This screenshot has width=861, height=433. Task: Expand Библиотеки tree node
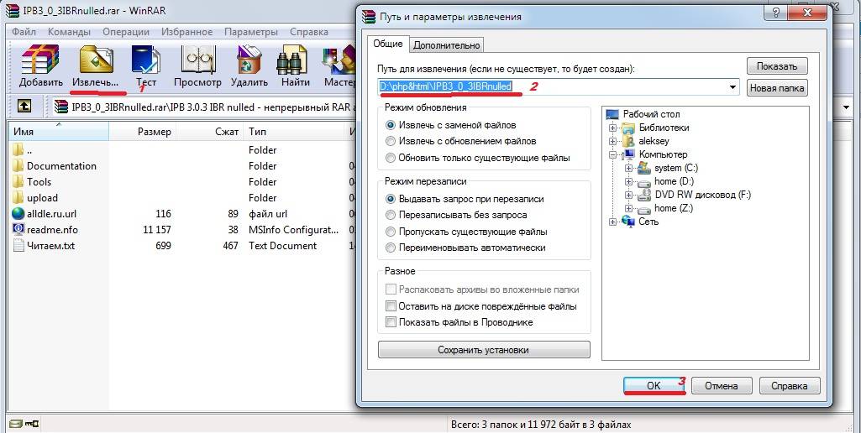[x=613, y=128]
